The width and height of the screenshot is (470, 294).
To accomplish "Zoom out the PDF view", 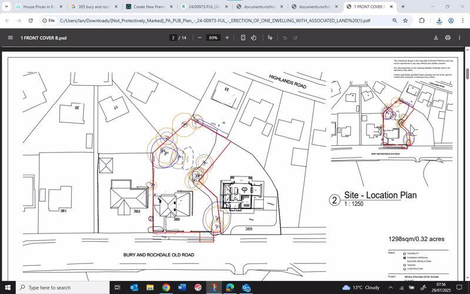I will 200,38.
